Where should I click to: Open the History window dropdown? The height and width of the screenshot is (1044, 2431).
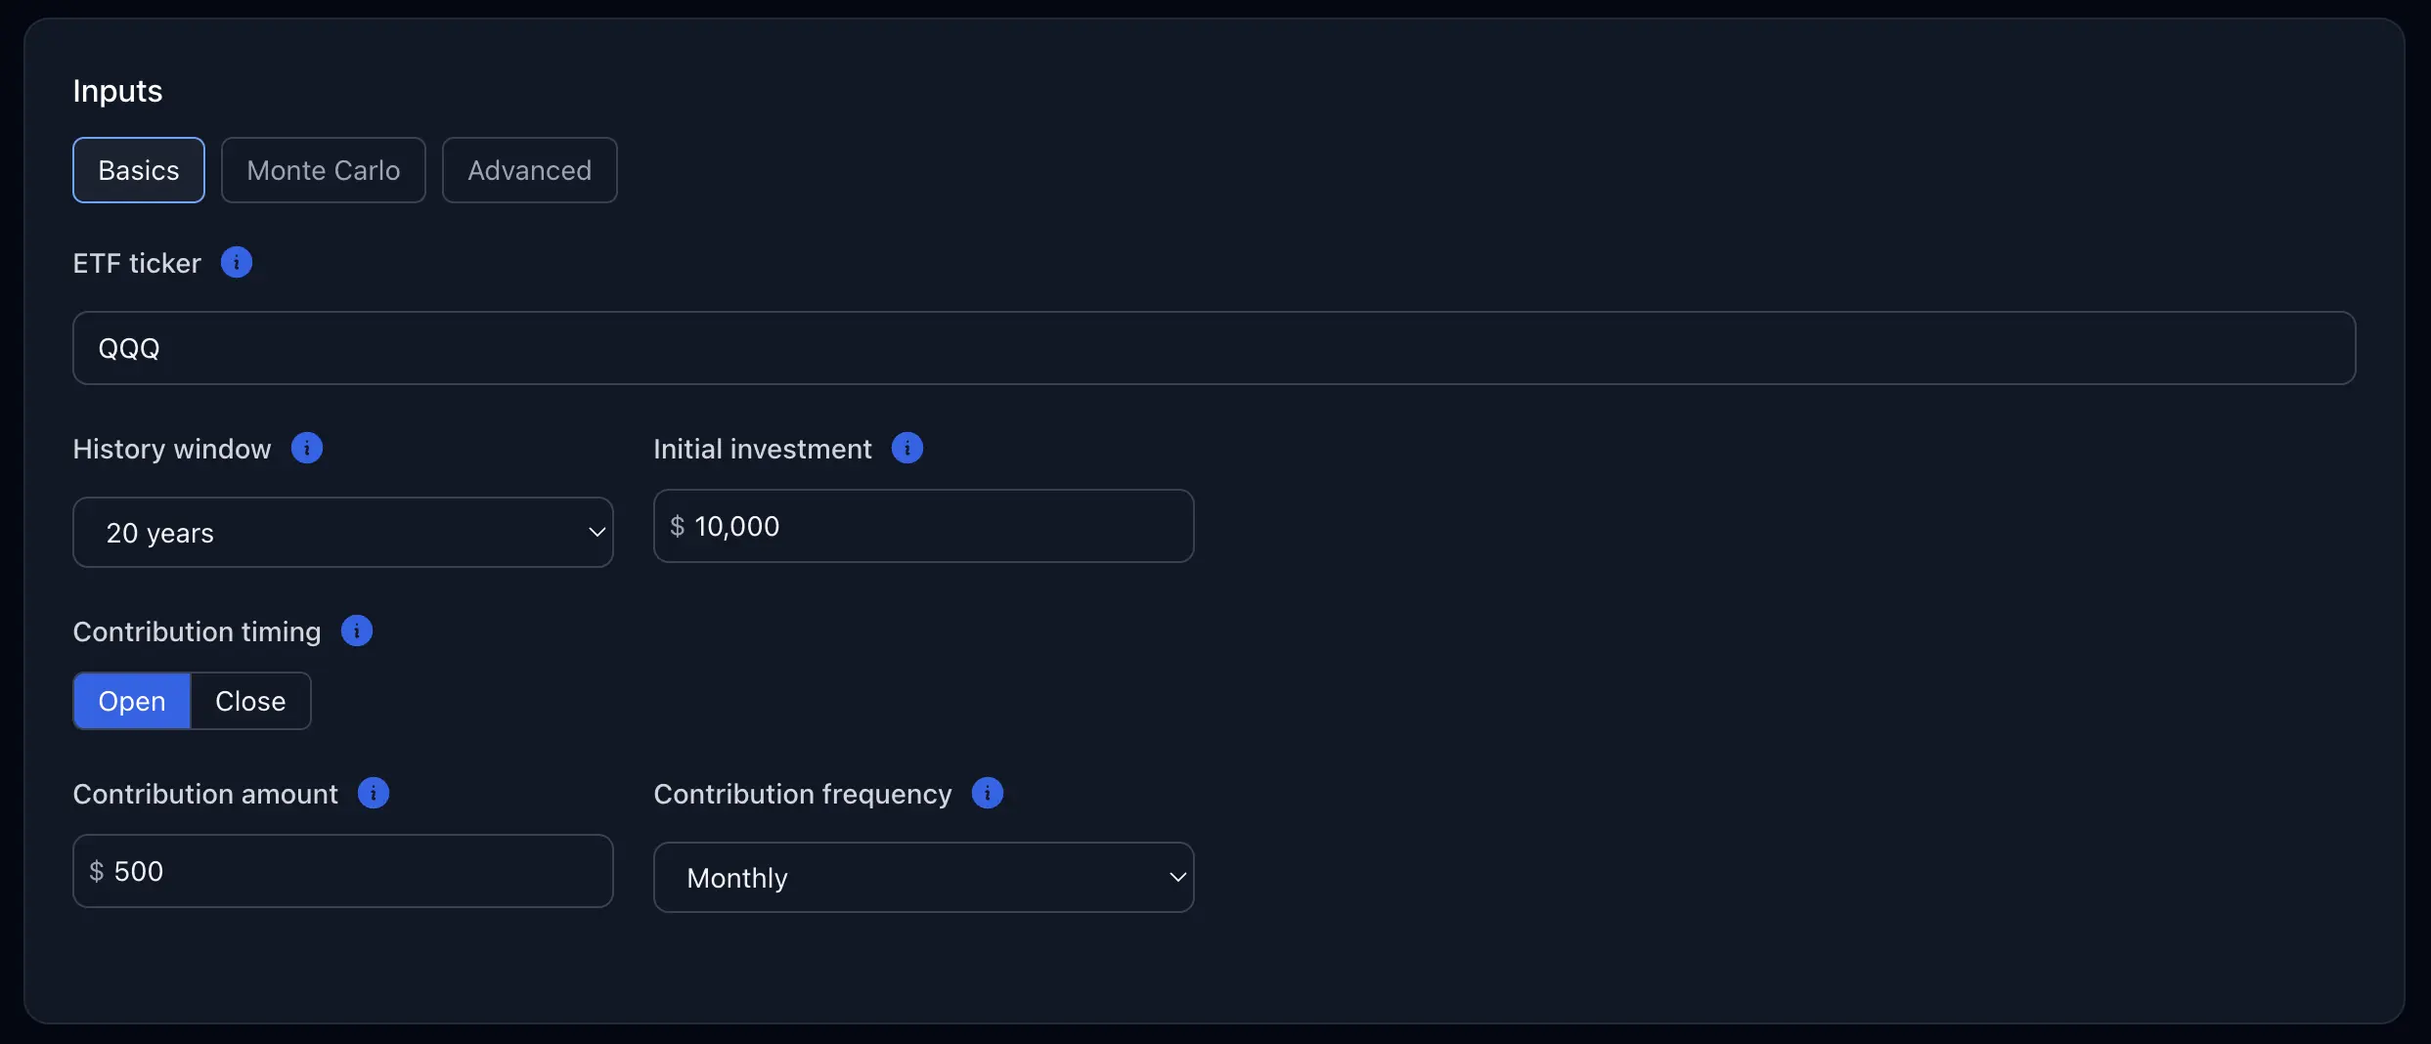coord(342,533)
